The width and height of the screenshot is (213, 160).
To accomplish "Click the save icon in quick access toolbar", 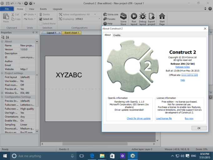I will (x=8, y=3).
